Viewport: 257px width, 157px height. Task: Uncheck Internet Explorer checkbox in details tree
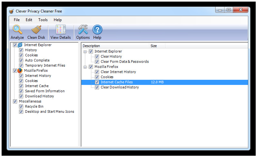point(91,51)
